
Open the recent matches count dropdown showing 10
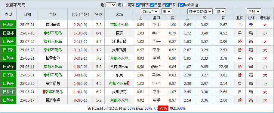pos(111,5)
